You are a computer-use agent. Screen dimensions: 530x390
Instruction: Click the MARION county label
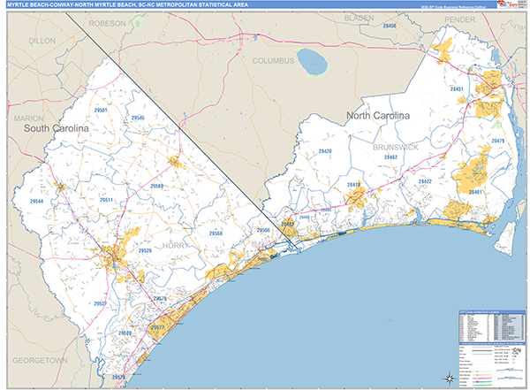[x=28, y=117]
